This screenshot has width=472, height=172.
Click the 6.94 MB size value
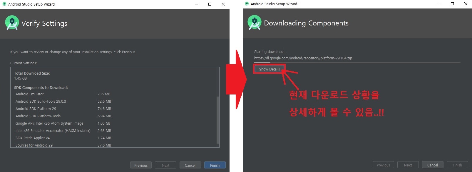pos(104,116)
